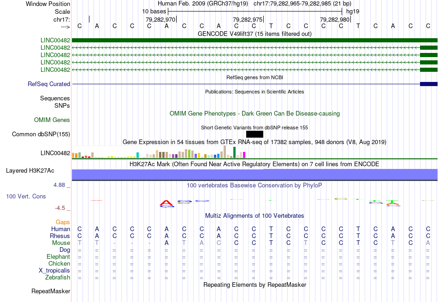The image size is (438, 302).
Task: Click the 79,282,970 ruler coordinate
Action: pos(160,19)
